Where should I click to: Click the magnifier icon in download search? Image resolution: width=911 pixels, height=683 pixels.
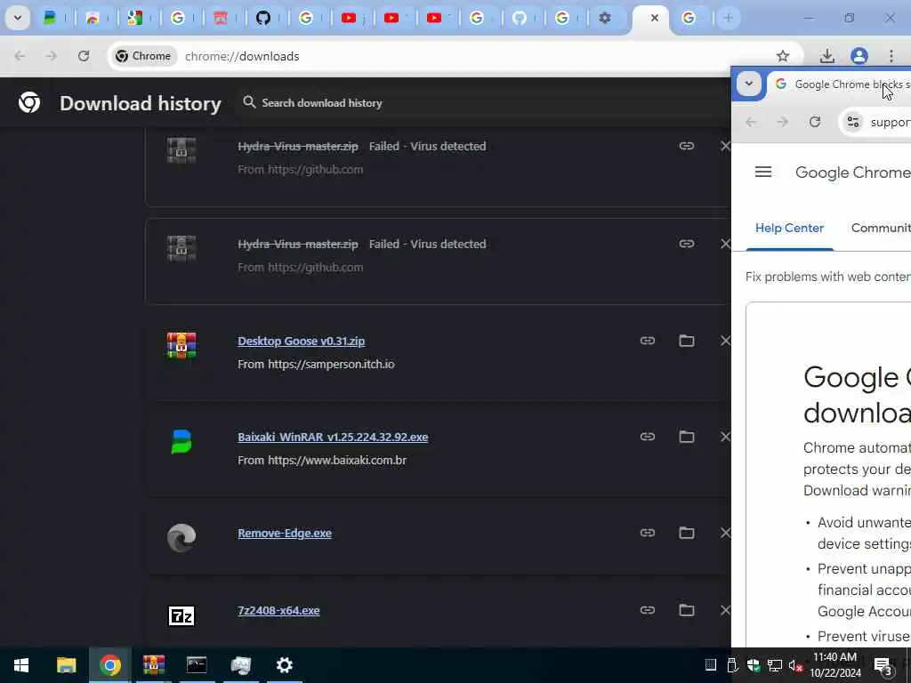(x=249, y=102)
